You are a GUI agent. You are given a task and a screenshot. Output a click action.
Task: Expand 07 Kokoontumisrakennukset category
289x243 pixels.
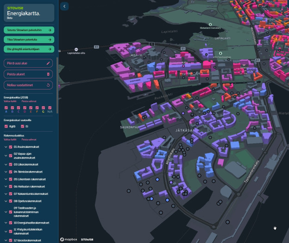(x=6, y=194)
